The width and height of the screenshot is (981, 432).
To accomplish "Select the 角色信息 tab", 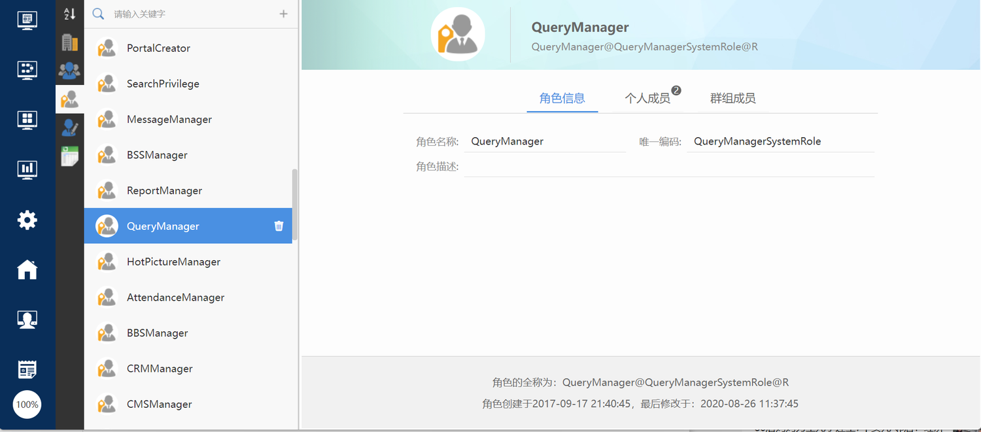I will (x=562, y=99).
